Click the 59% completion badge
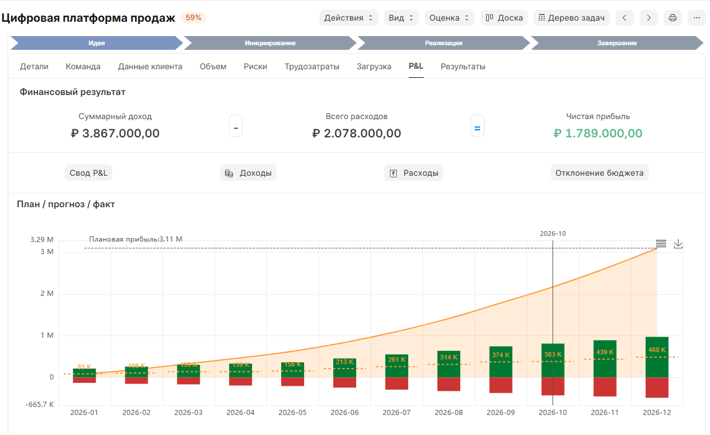Screen dimensions: 710x435 click(x=194, y=18)
